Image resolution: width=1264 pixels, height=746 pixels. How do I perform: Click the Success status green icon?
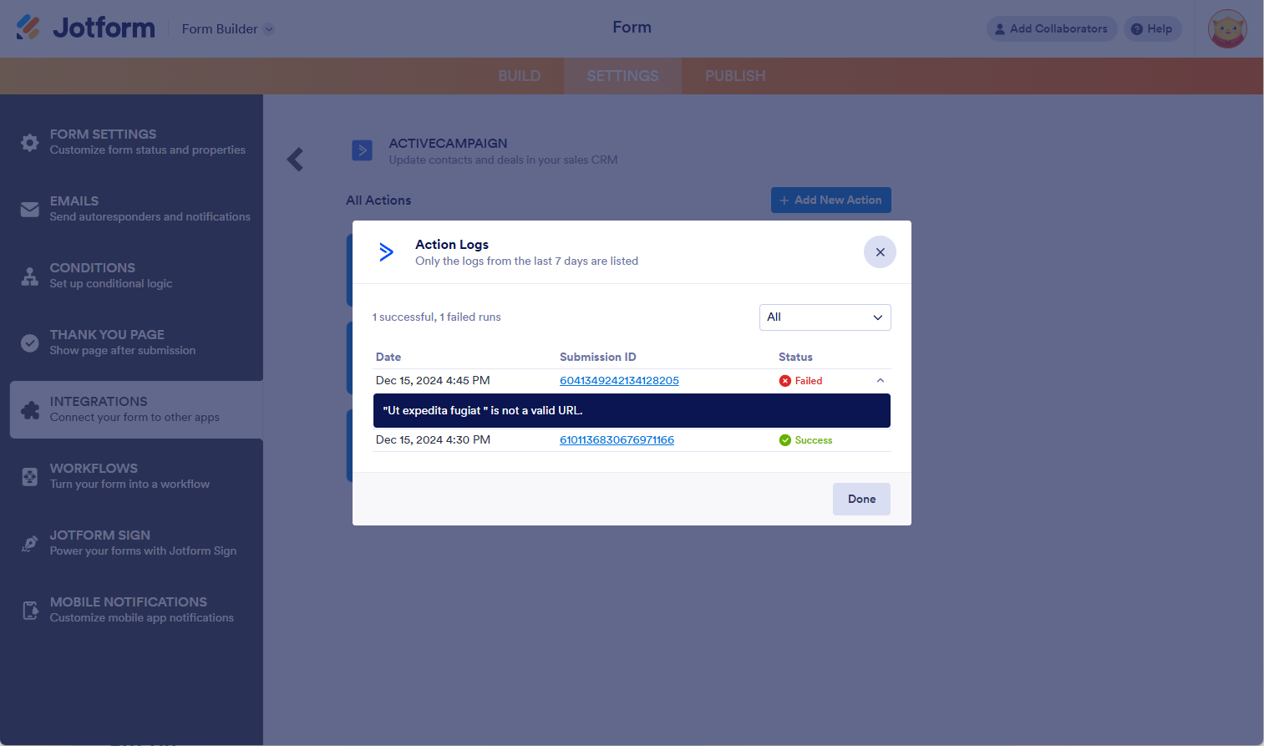pos(785,440)
